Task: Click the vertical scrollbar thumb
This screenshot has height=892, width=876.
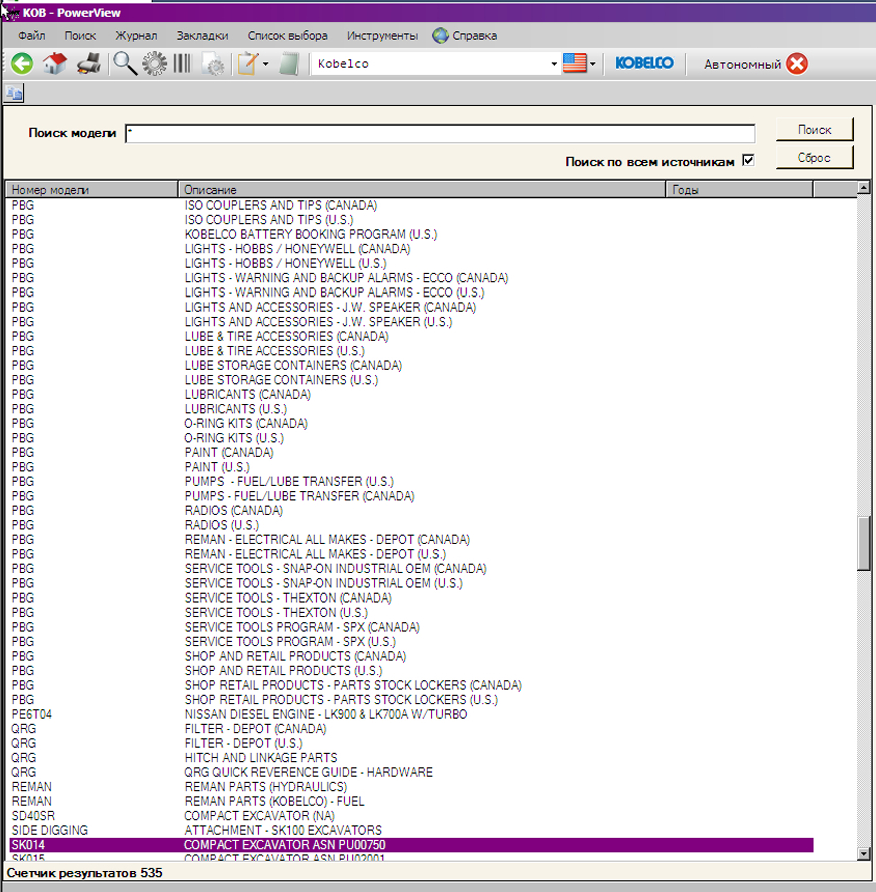Action: (863, 543)
